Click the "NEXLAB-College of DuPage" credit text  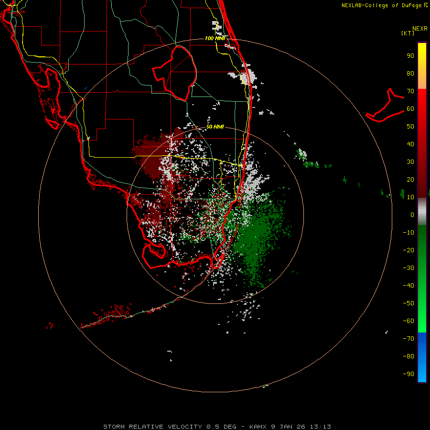(381, 5)
